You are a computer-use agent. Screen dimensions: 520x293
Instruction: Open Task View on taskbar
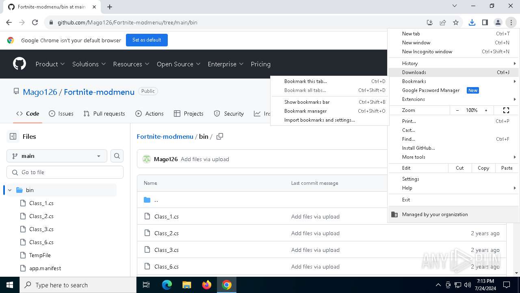click(x=146, y=285)
